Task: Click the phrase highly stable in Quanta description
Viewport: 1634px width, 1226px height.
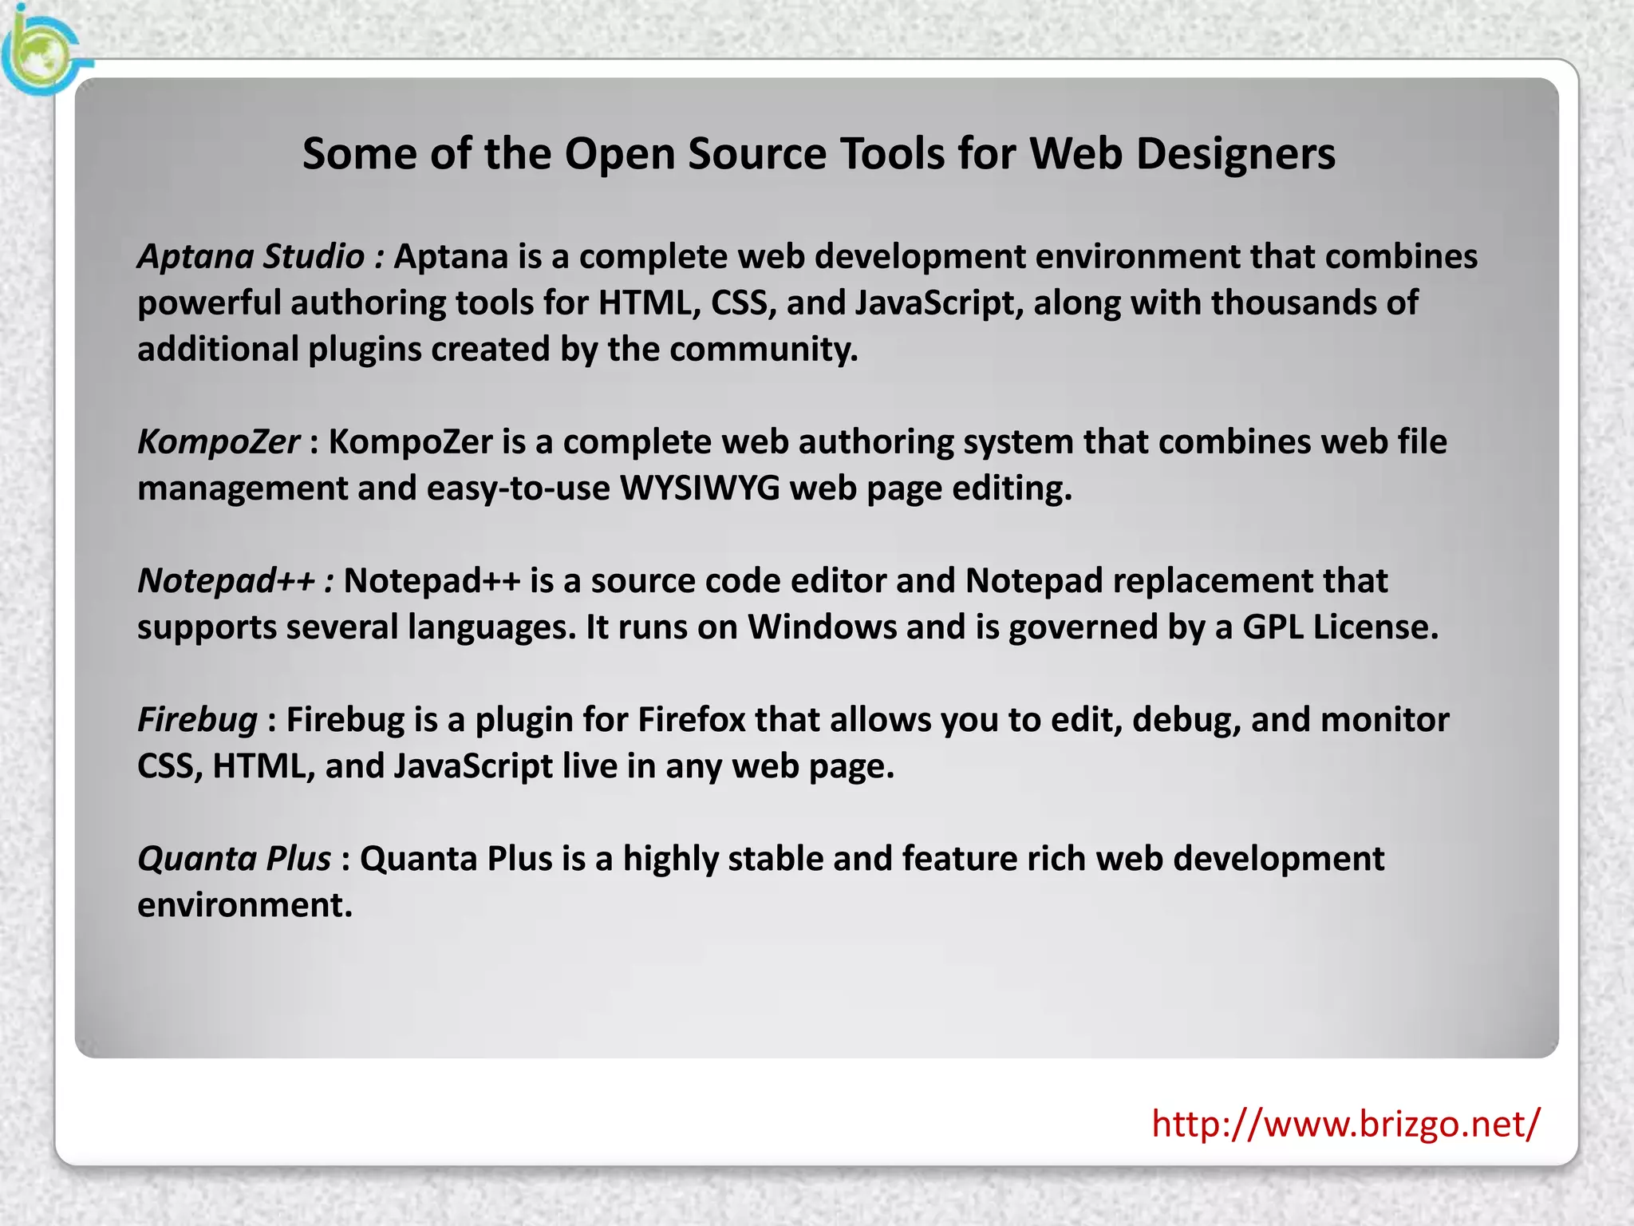Action: point(723,859)
